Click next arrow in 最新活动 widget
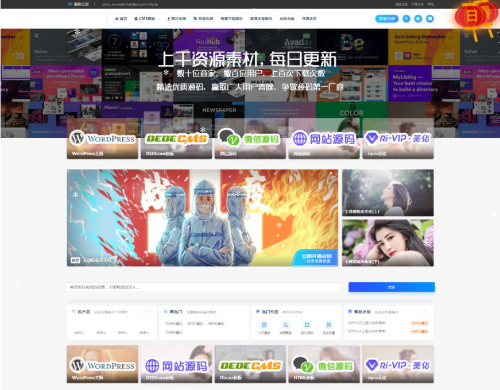The image size is (500, 390). 427,312
